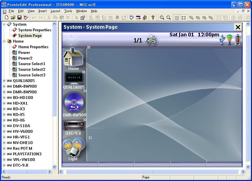Toggle the grid-lines frame button beside the dotted grid
Screen dimensions: 252x181
pyautogui.click(x=183, y=18)
